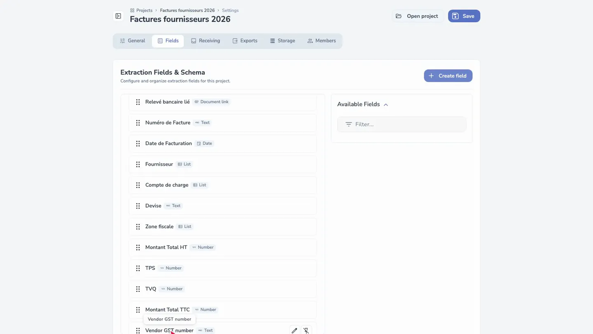Click the drag handle for Compte de charge
This screenshot has height=334, width=593.
[138, 185]
